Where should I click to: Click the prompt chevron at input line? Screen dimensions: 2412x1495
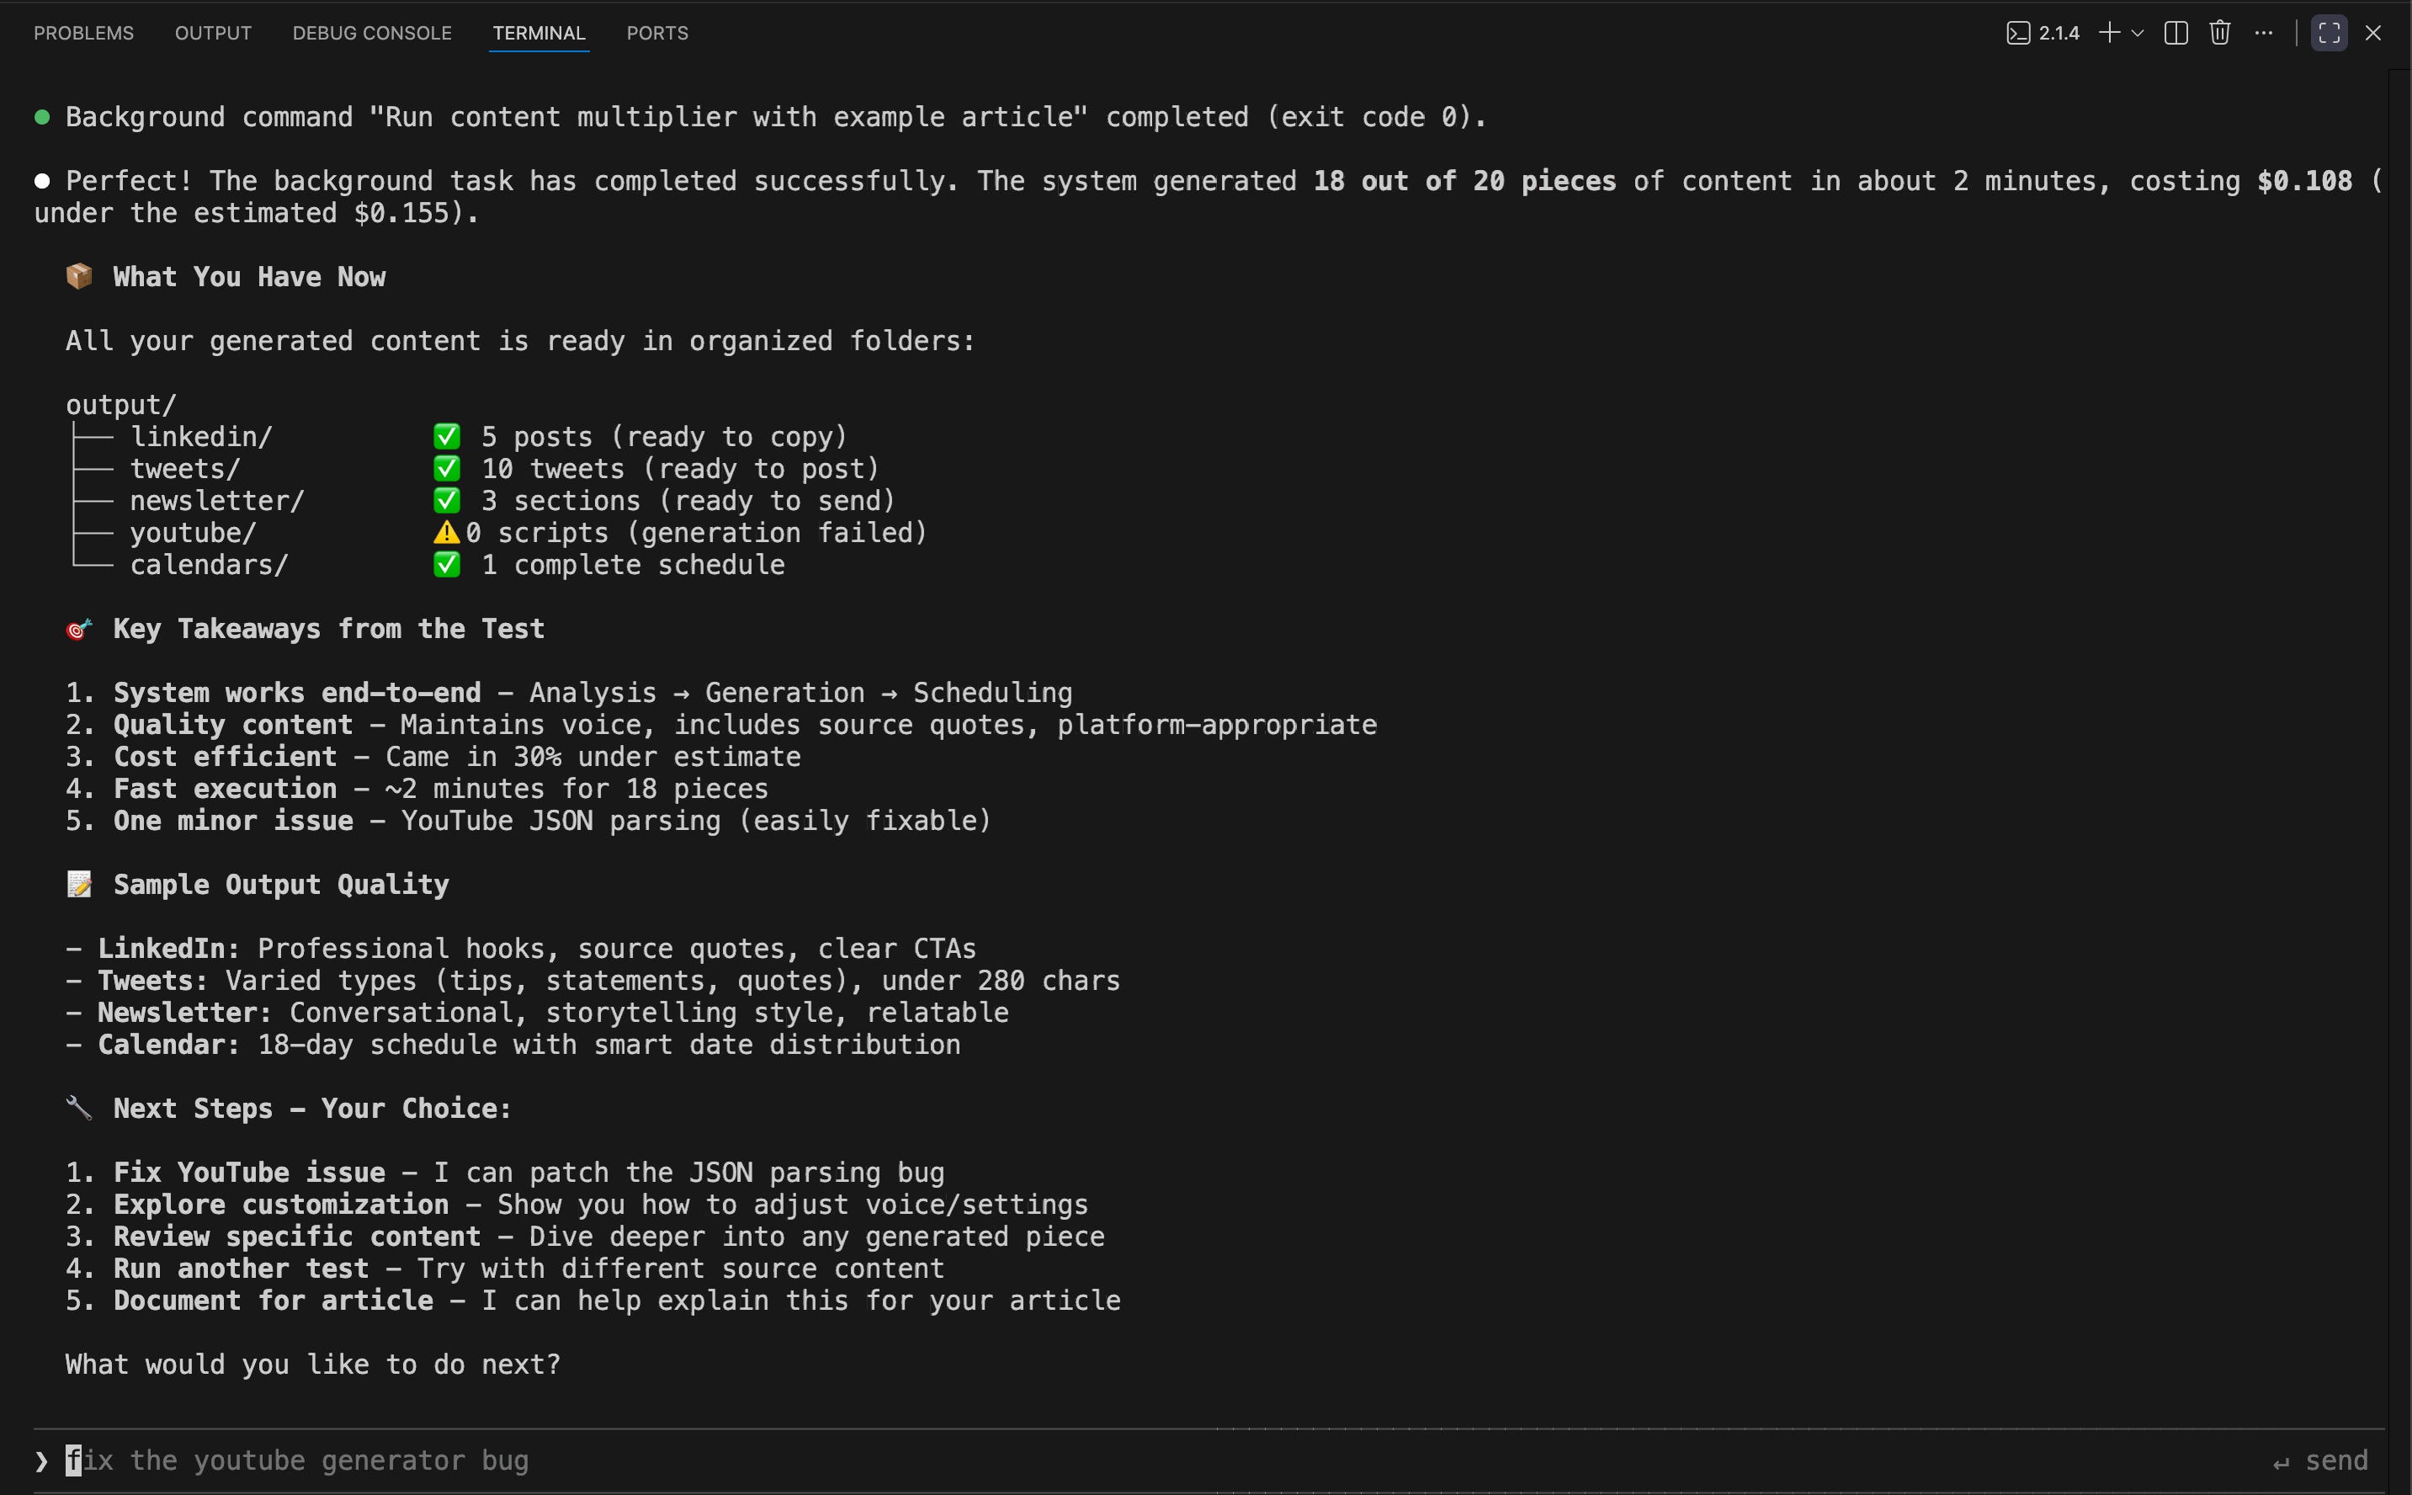click(41, 1460)
